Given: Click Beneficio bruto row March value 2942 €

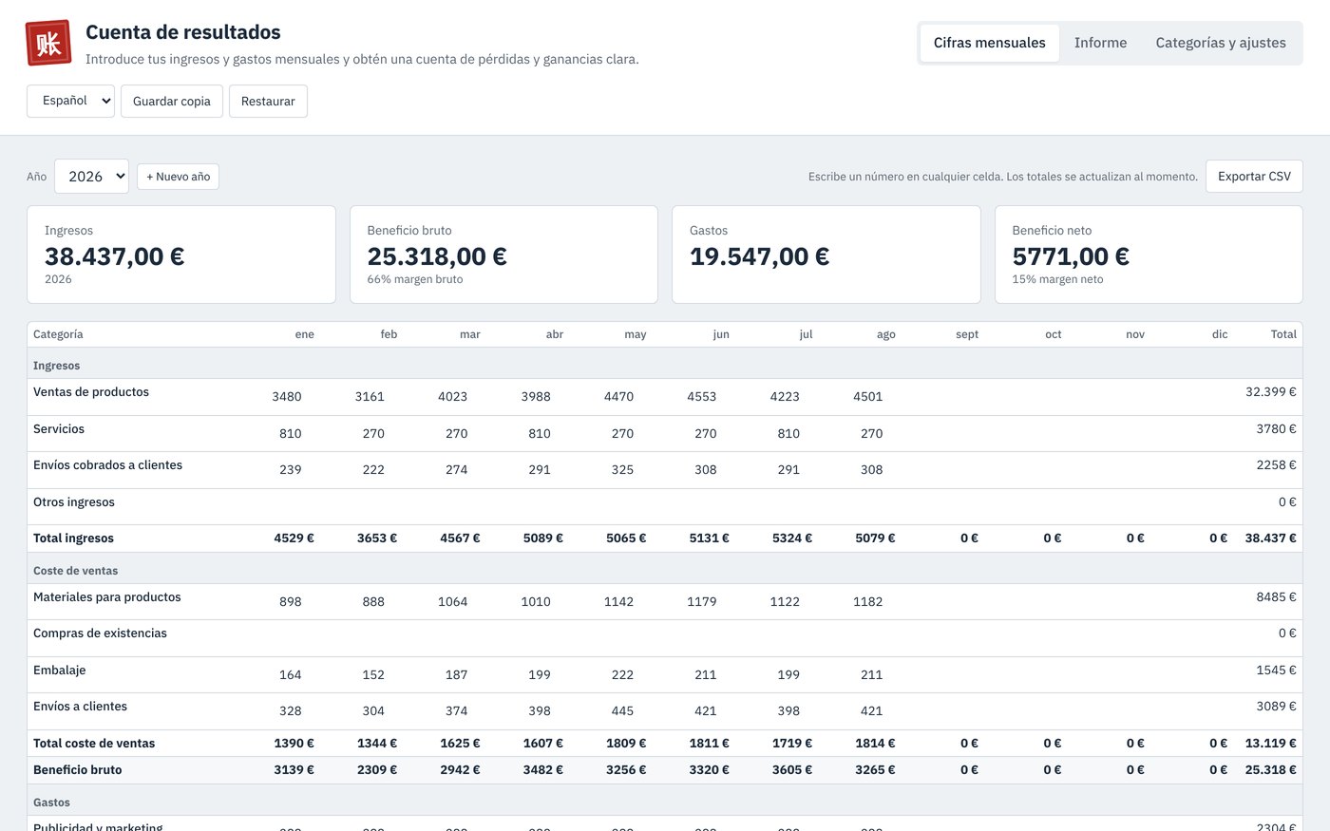Looking at the screenshot, I should pyautogui.click(x=460, y=769).
